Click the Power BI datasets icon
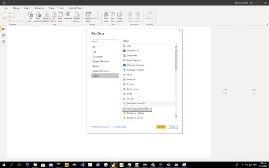 click(47, 17)
